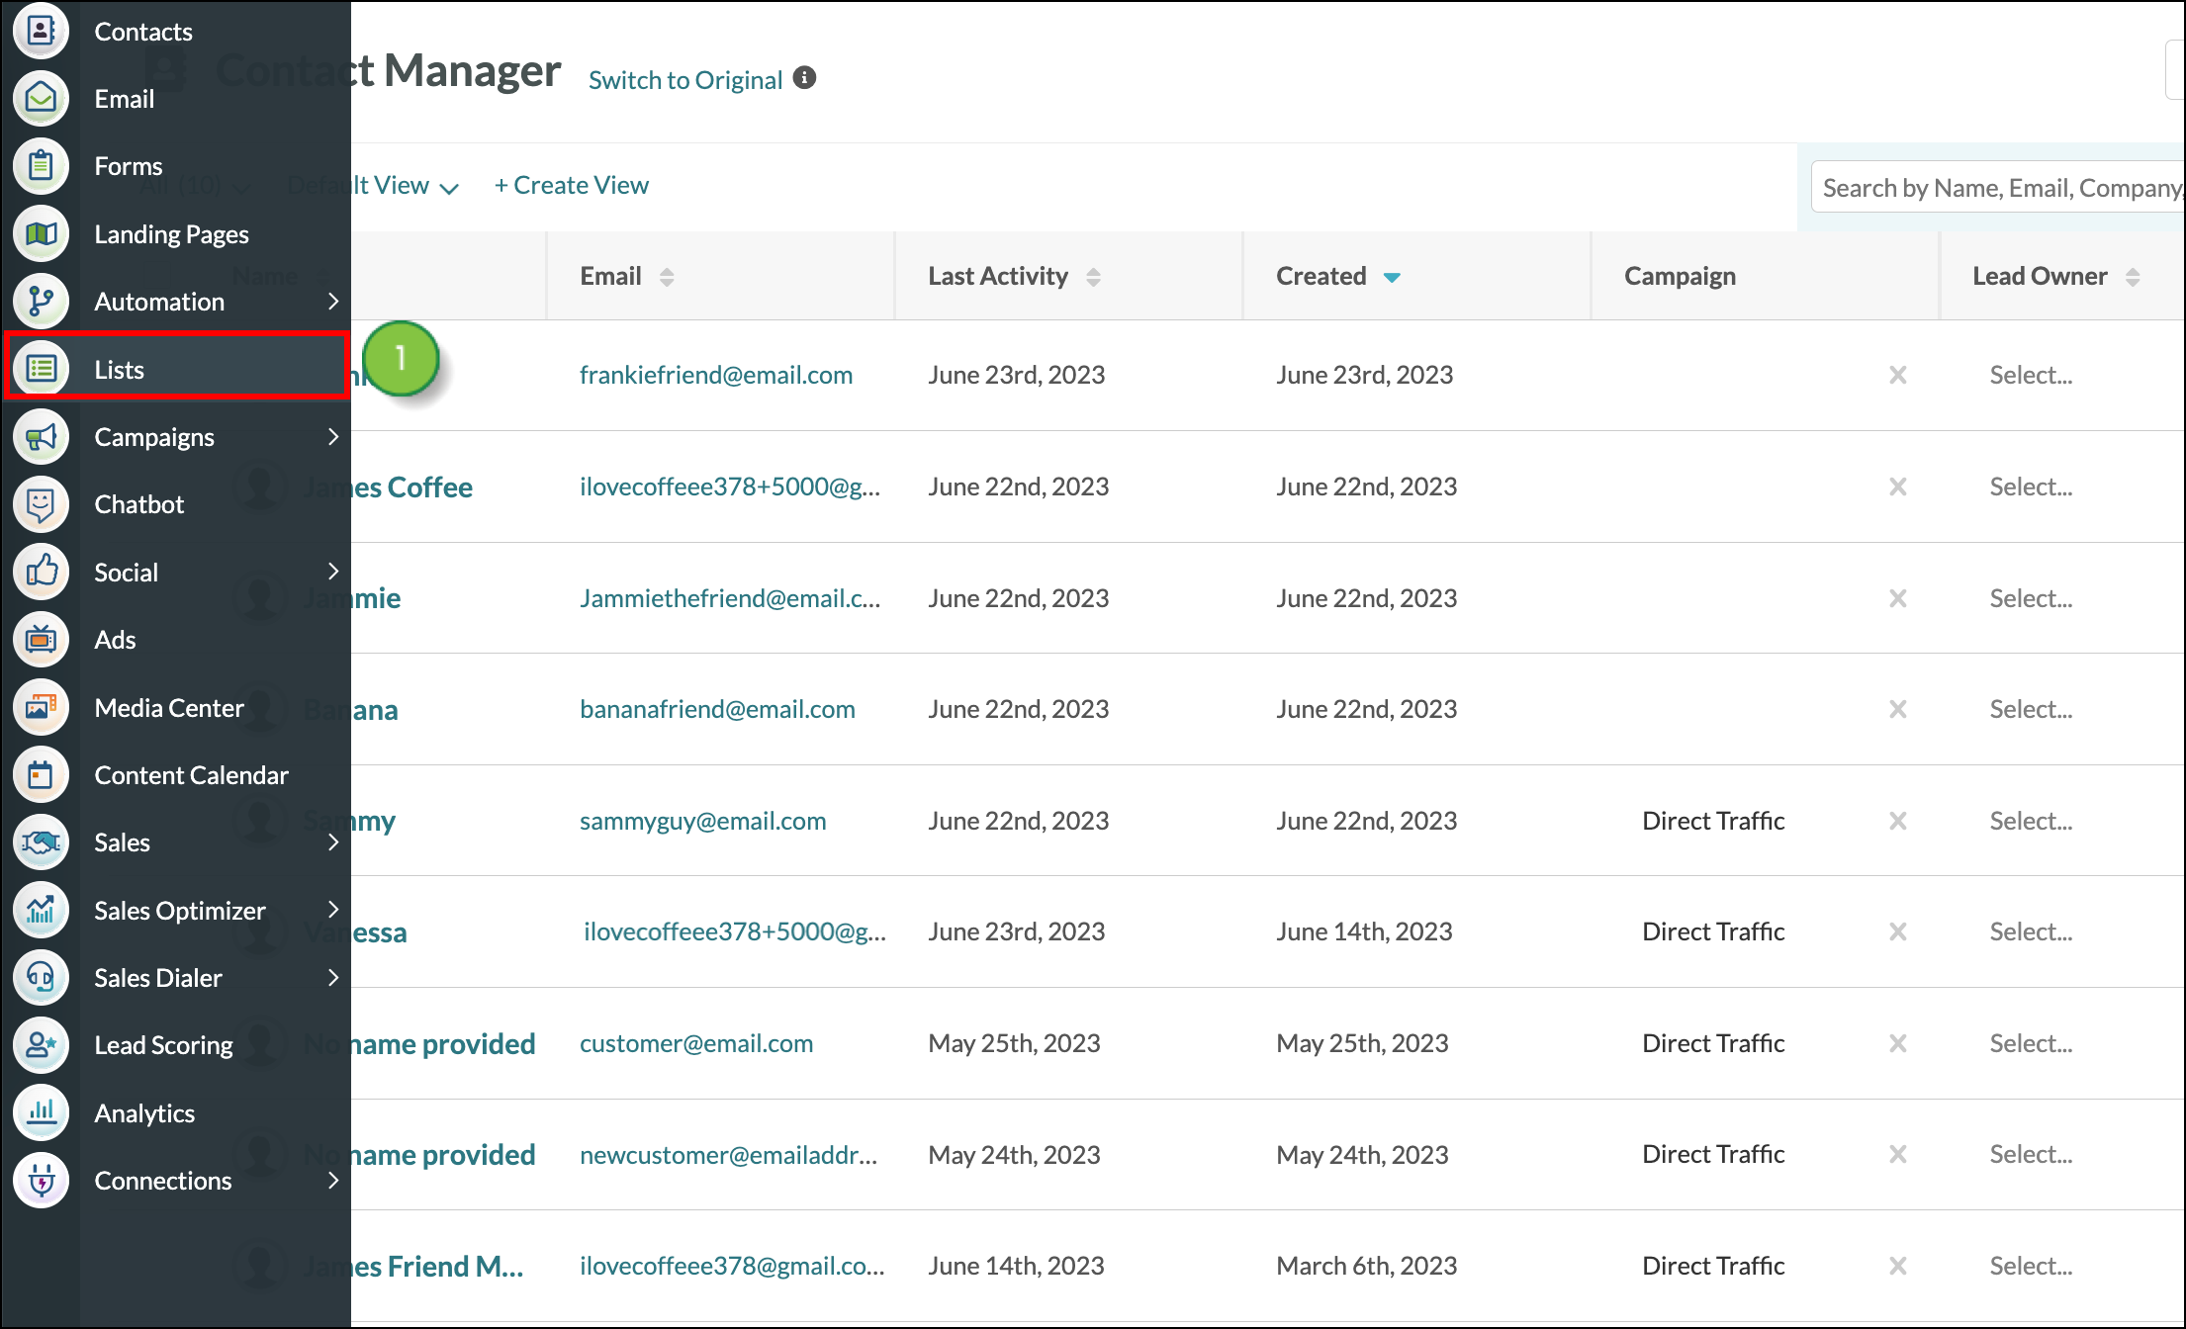Click the Campaign column header
This screenshot has height=1329, width=2186.
click(x=1680, y=276)
